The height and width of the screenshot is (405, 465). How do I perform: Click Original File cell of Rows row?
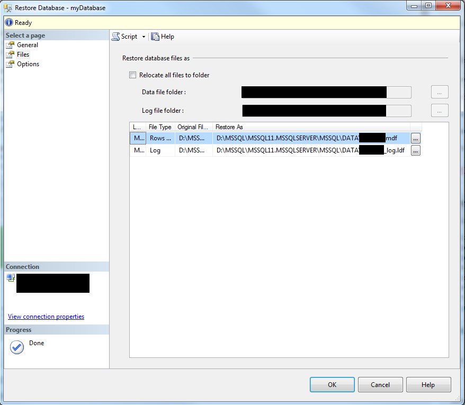click(194, 138)
